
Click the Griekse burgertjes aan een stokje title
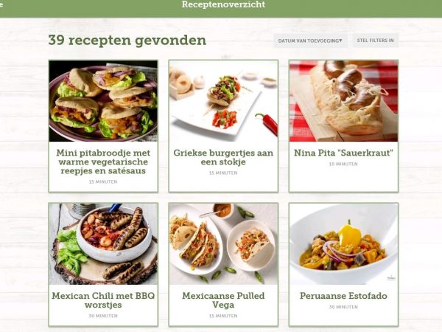point(223,157)
